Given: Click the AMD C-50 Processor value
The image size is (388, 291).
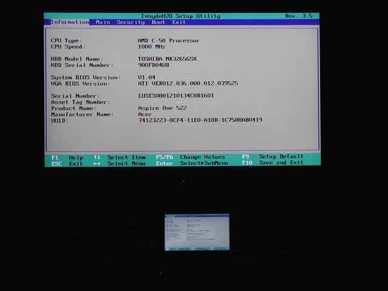Looking at the screenshot, I should [x=169, y=41].
